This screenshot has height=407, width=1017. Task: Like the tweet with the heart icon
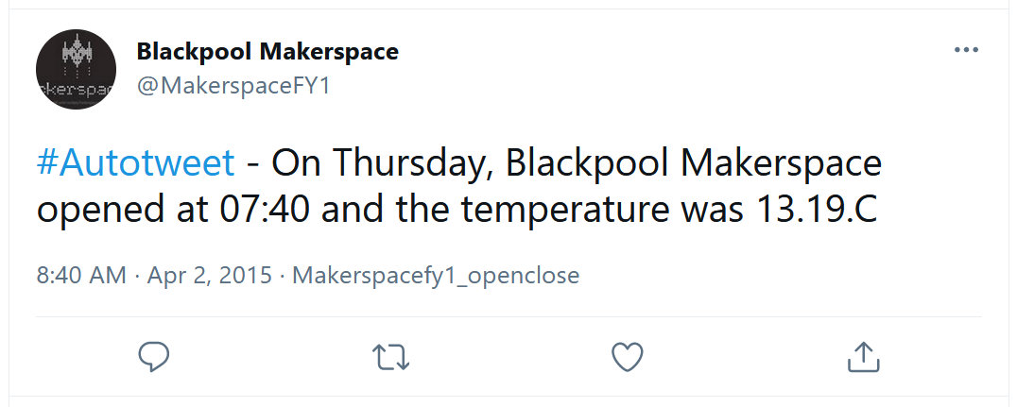click(x=628, y=356)
